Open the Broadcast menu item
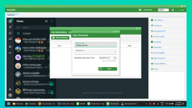Viewport: 192px width, 108px height. pyautogui.click(x=157, y=25)
